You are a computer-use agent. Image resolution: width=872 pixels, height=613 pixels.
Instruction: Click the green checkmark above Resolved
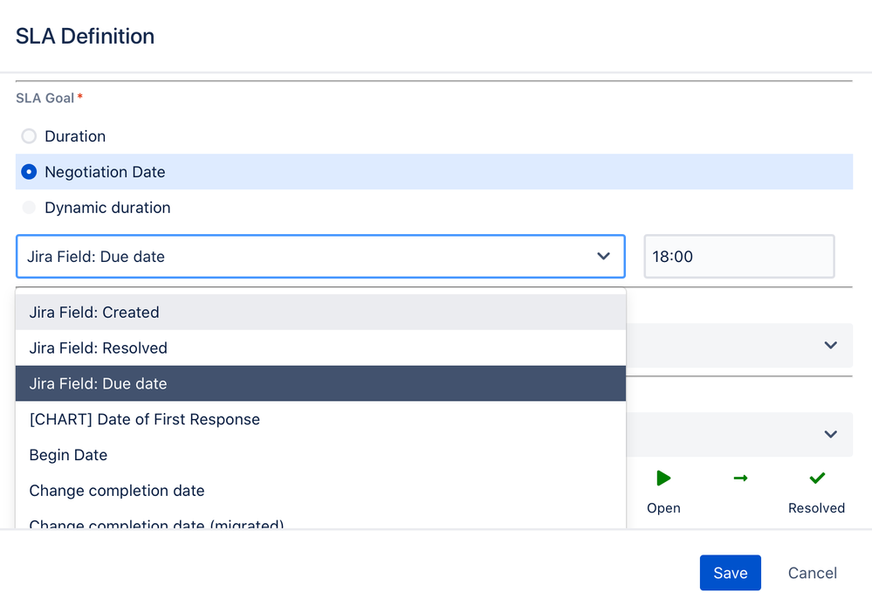pyautogui.click(x=817, y=478)
